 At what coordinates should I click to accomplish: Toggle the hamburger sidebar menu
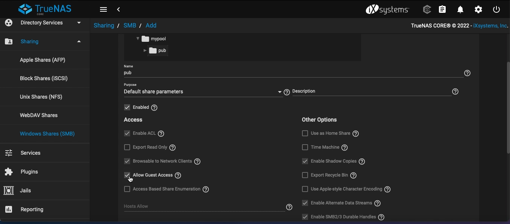pos(103,10)
